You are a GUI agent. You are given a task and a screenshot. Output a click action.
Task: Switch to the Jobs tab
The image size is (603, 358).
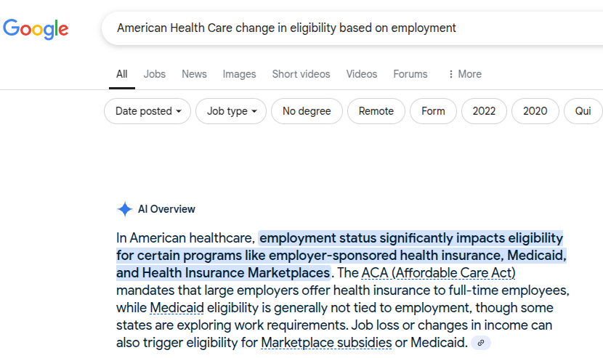tap(155, 74)
